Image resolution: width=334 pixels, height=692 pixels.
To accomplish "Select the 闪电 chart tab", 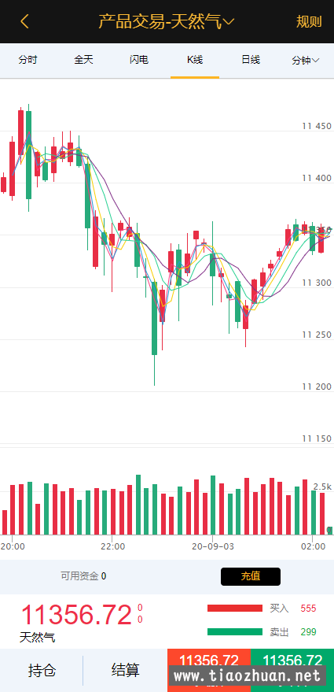I will 139,60.
